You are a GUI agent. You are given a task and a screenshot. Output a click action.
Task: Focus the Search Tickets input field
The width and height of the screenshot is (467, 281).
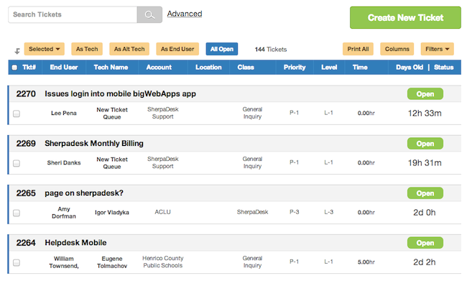(x=73, y=14)
